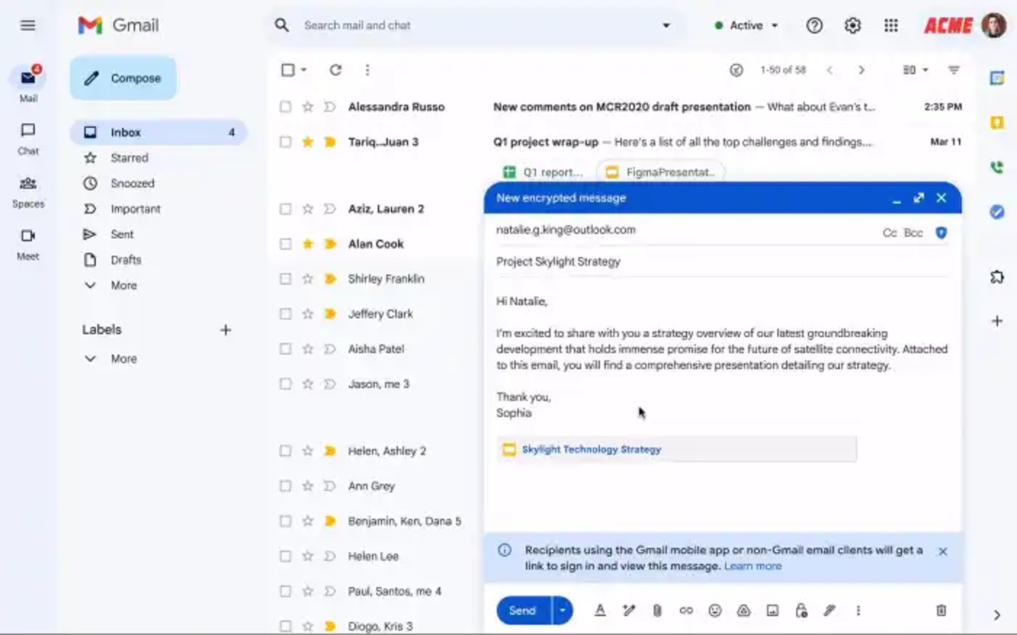The image size is (1017, 635).
Task: Expand the Active status dropdown
Action: [746, 25]
